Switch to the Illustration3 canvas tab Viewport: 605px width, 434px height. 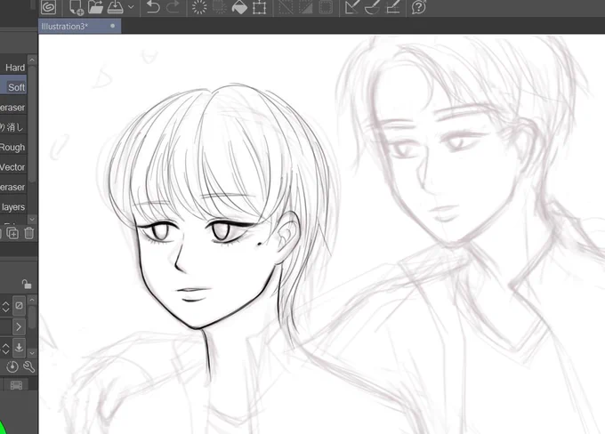click(79, 26)
